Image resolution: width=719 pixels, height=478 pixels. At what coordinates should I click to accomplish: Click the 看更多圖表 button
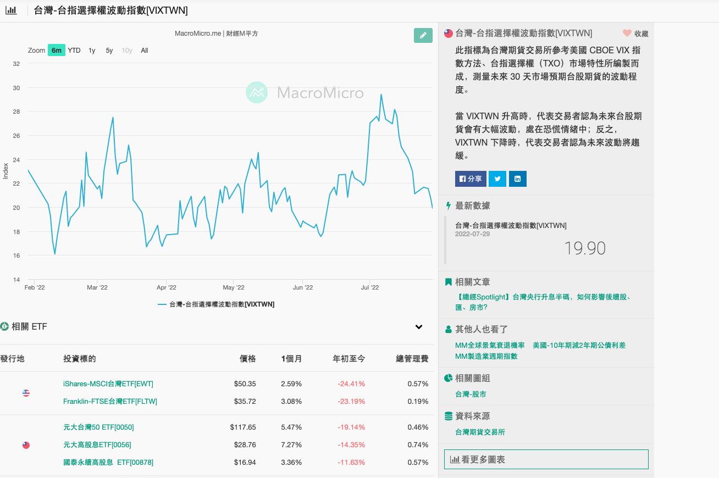point(546,459)
